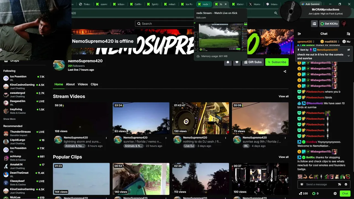The image size is (354, 199).
Task: Play the 00:37 popular clip
Action: point(260,179)
